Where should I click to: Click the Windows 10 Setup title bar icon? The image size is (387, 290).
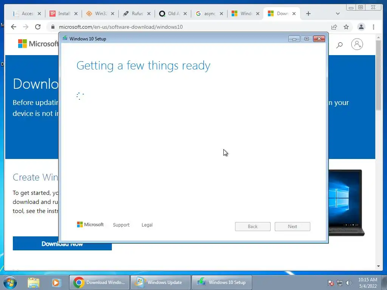(65, 38)
